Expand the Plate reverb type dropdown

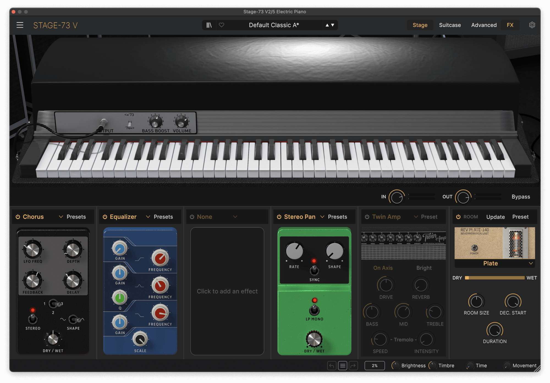pyautogui.click(x=531, y=263)
